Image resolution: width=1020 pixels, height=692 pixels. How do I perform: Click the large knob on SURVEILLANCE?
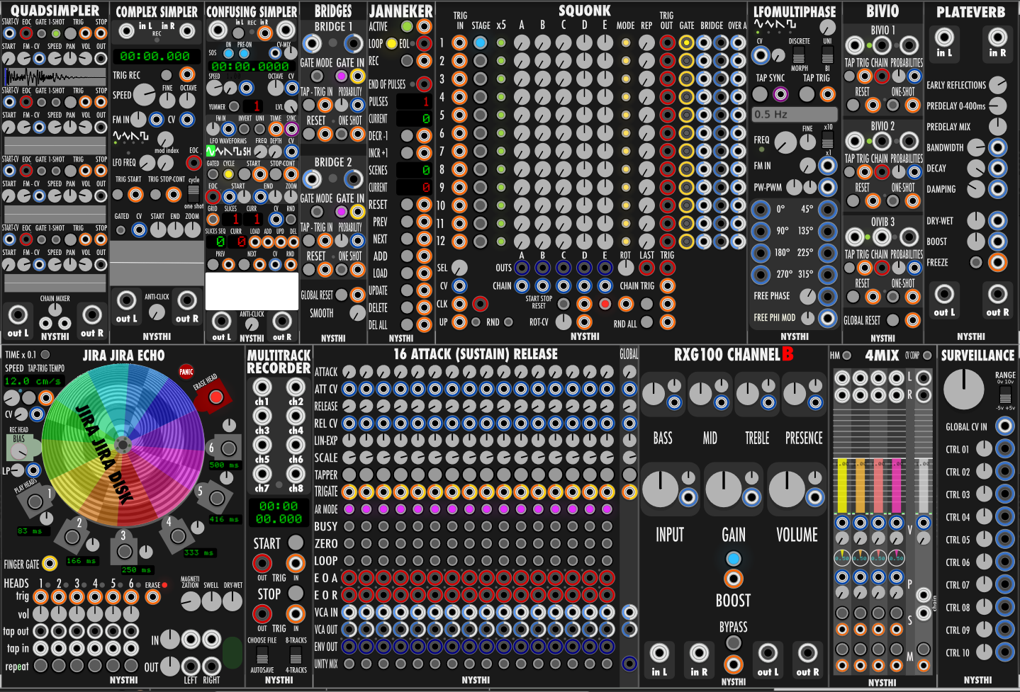pyautogui.click(x=964, y=388)
